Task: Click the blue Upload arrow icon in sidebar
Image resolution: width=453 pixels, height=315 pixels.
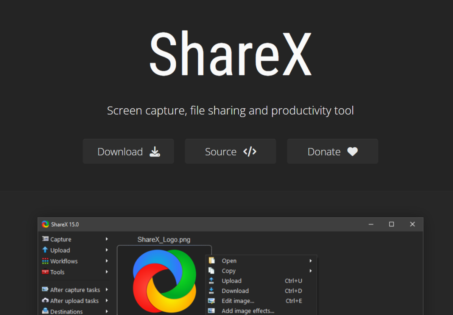Action: [x=45, y=250]
